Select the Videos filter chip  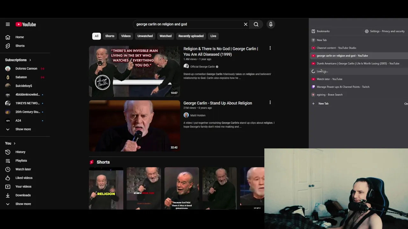(x=126, y=36)
